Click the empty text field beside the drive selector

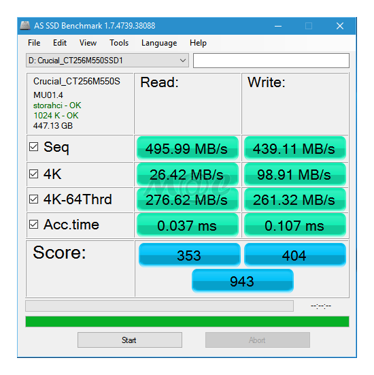271,61
